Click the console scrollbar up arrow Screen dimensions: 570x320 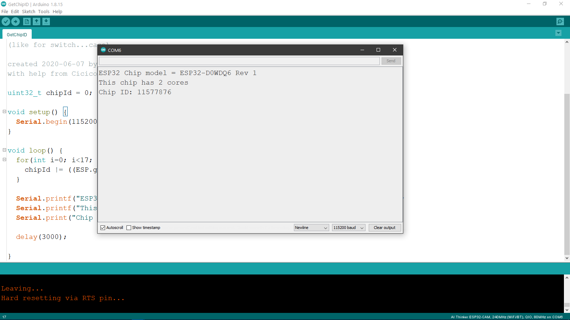coord(567,278)
